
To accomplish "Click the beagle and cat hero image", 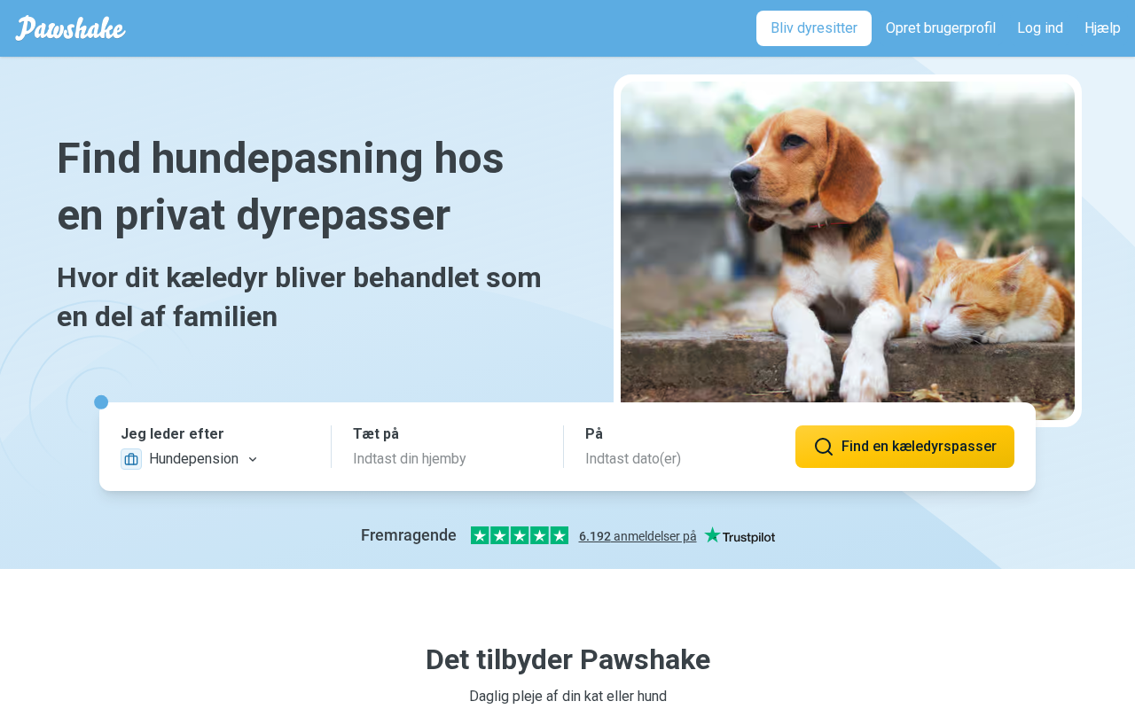I will [848, 251].
